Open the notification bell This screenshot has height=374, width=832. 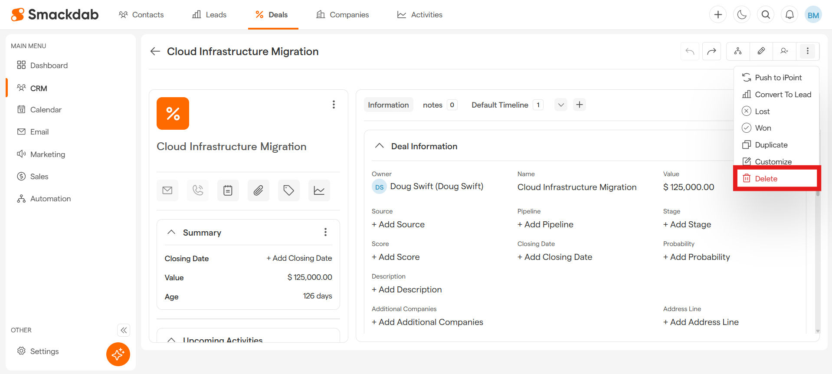tap(789, 15)
